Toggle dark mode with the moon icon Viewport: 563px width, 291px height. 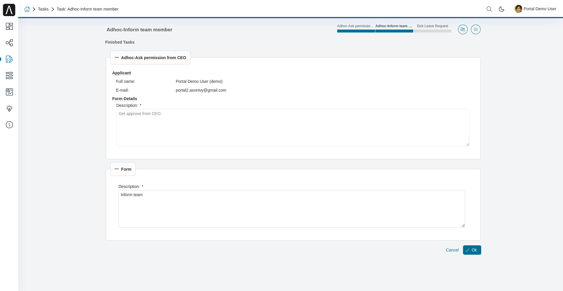click(501, 9)
